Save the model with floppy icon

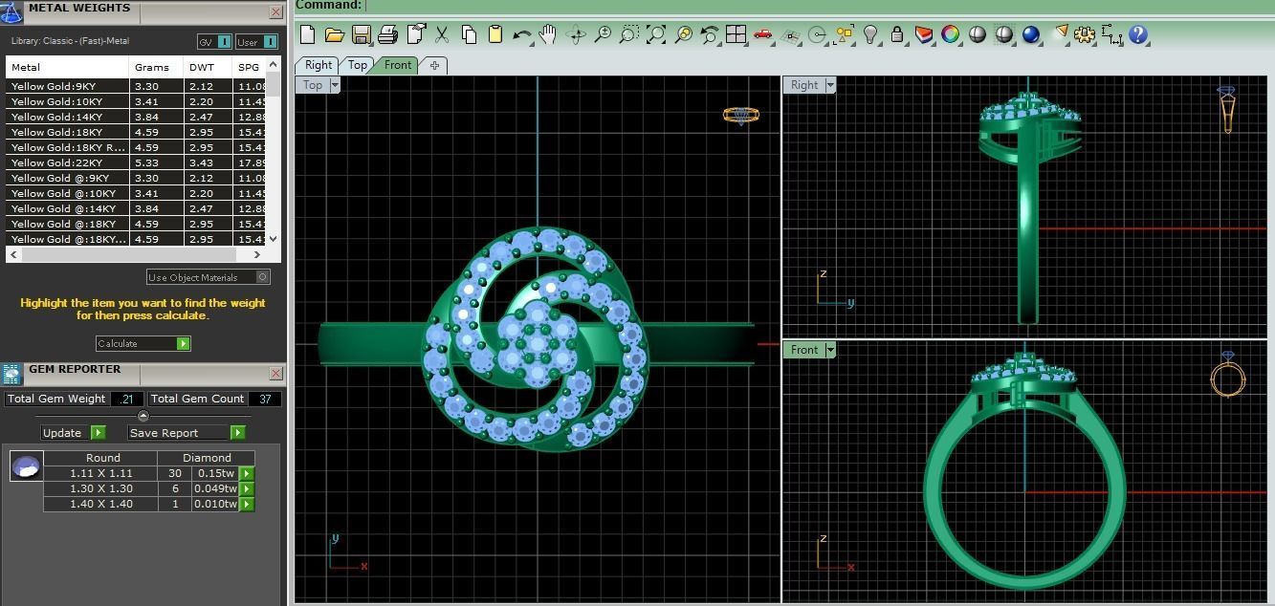click(361, 34)
